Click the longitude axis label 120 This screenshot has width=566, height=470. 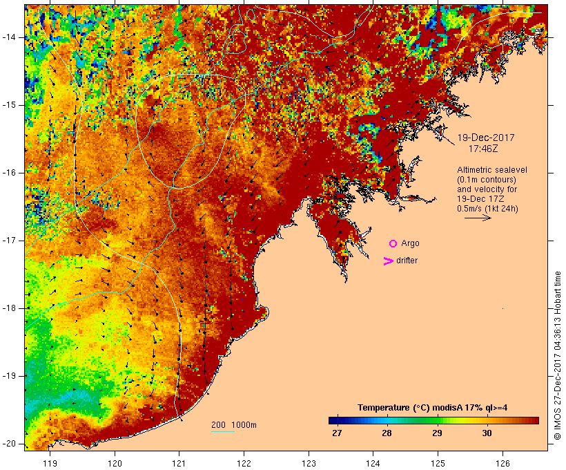tap(115, 464)
